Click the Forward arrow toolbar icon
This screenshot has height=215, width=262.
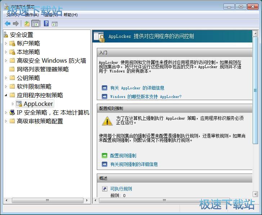tap(16, 23)
